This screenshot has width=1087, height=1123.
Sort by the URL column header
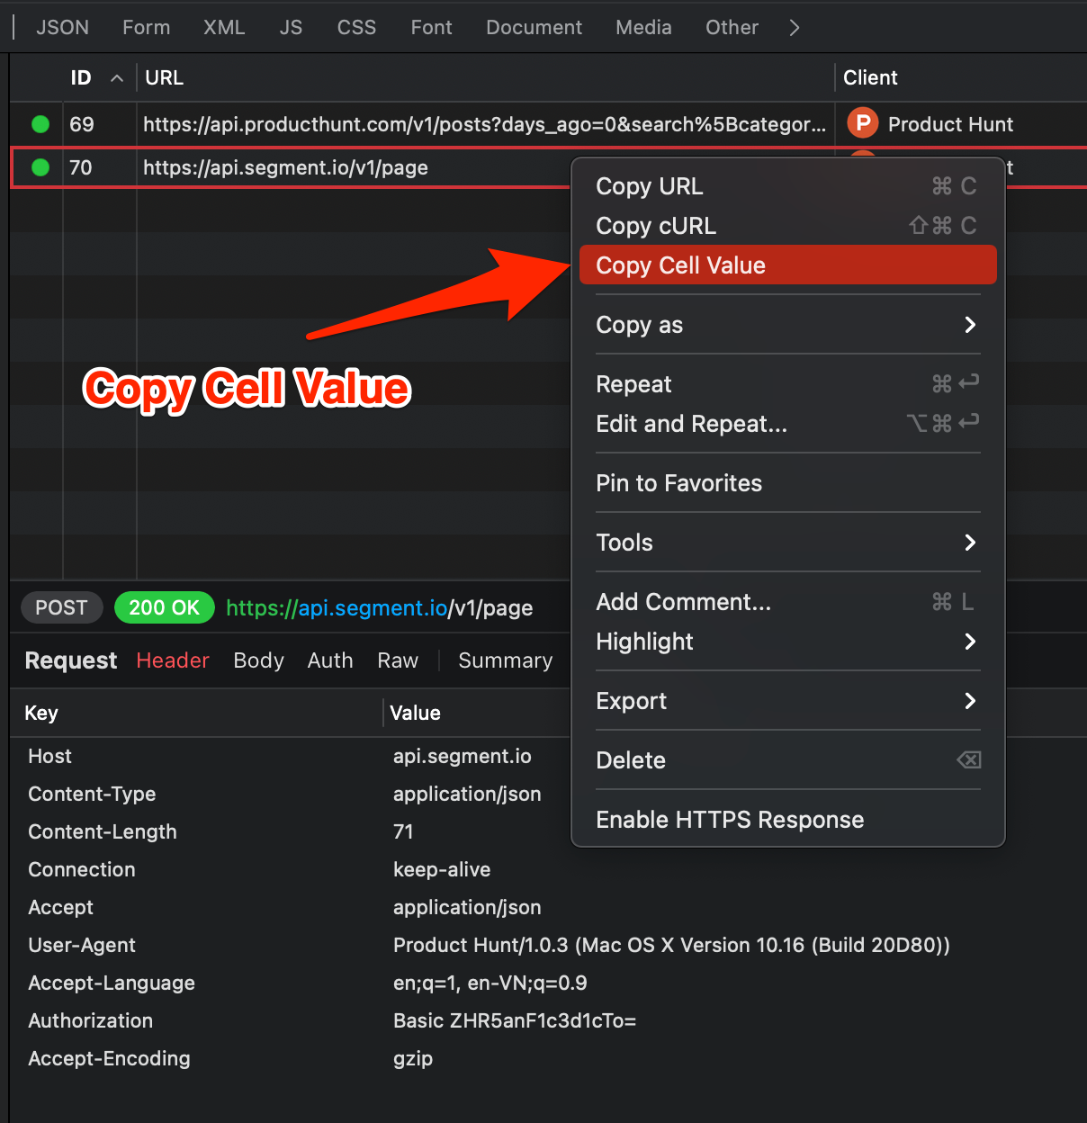coord(164,78)
